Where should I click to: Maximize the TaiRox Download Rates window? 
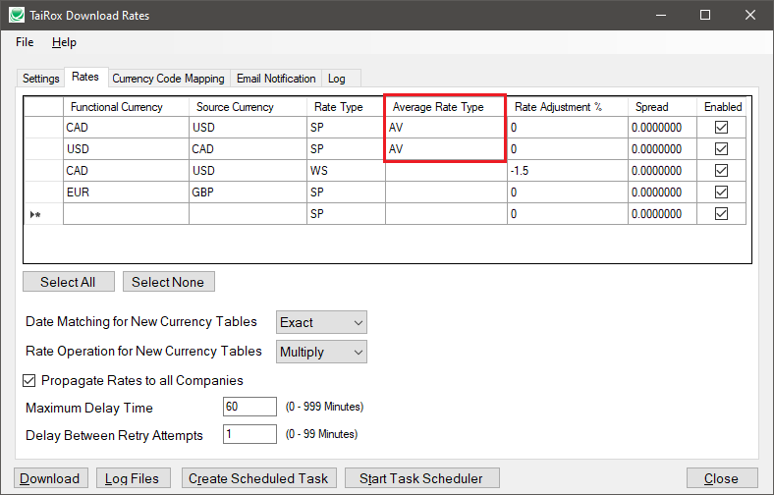[x=705, y=15]
